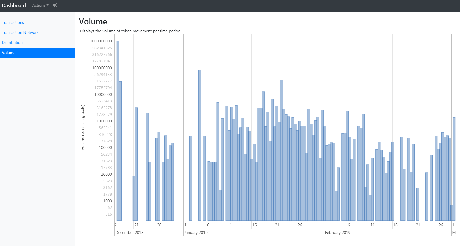Click the day 26 tick in December
The image size is (460, 246).
pos(159,225)
